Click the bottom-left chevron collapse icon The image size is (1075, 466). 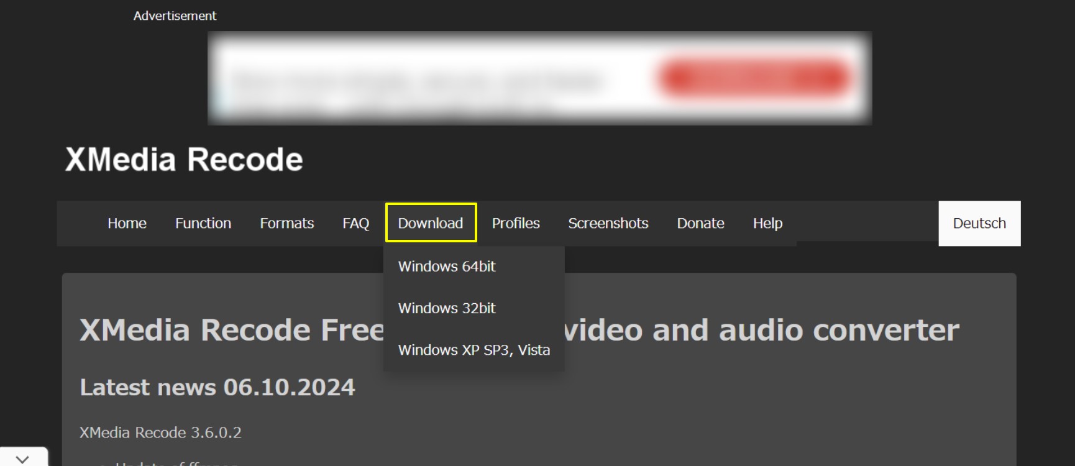coord(23,459)
